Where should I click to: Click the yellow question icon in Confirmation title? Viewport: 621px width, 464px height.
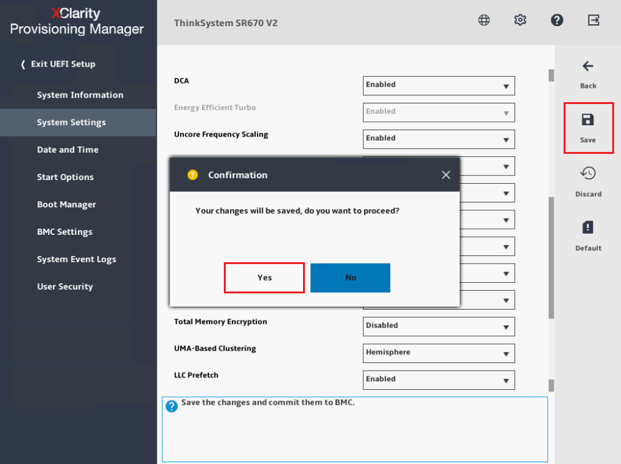(x=193, y=175)
